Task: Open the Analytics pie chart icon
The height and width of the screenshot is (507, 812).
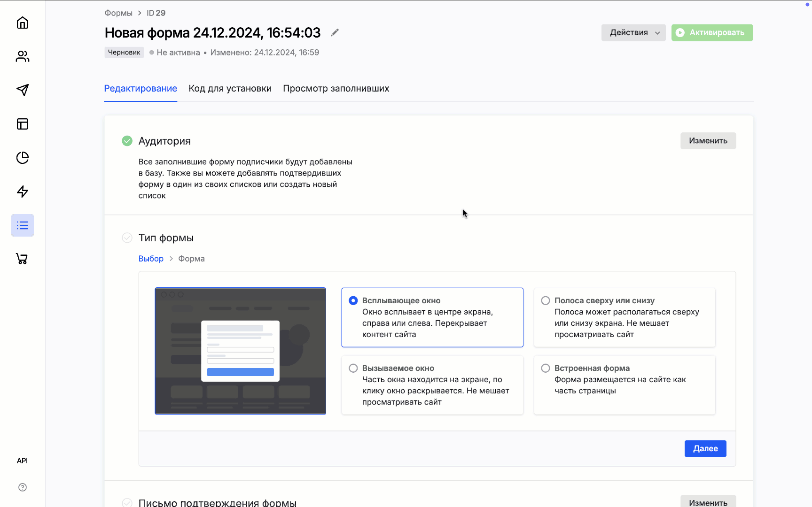Action: click(23, 158)
